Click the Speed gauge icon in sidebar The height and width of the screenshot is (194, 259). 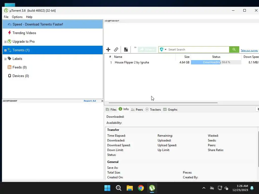coord(10,25)
